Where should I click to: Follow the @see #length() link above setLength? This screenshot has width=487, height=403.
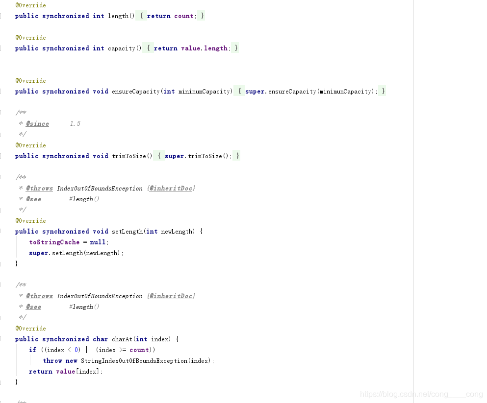pos(33,199)
